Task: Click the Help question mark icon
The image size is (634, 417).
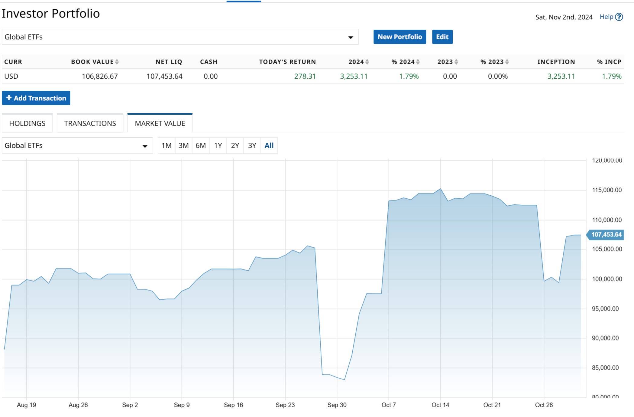Action: 619,17
